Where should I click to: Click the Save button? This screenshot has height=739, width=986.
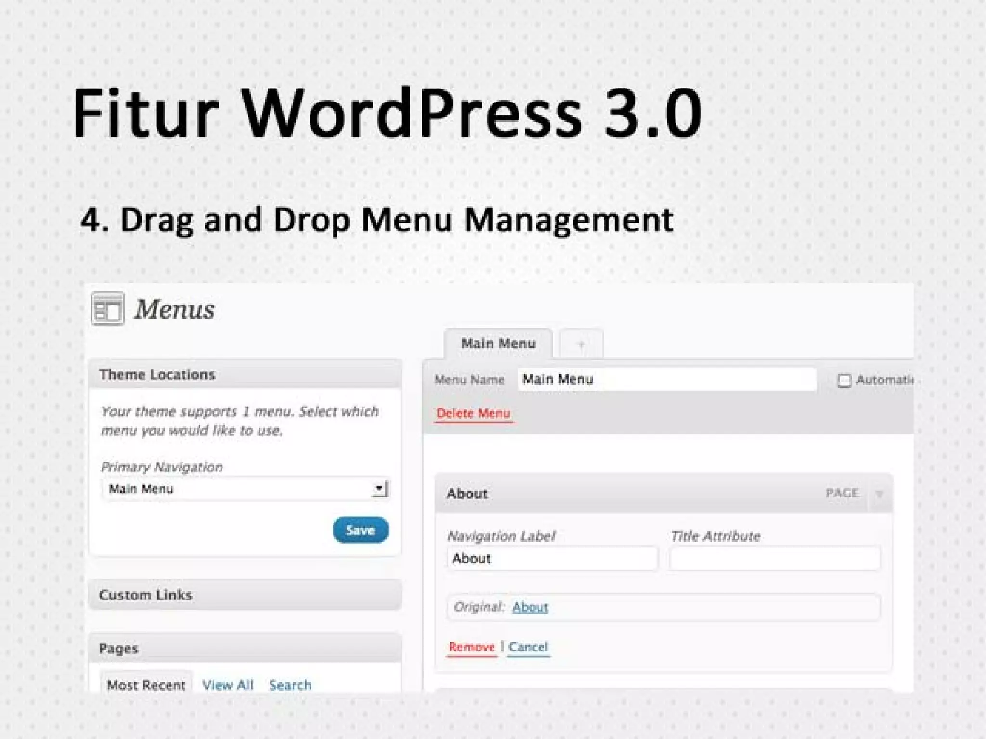pyautogui.click(x=361, y=530)
